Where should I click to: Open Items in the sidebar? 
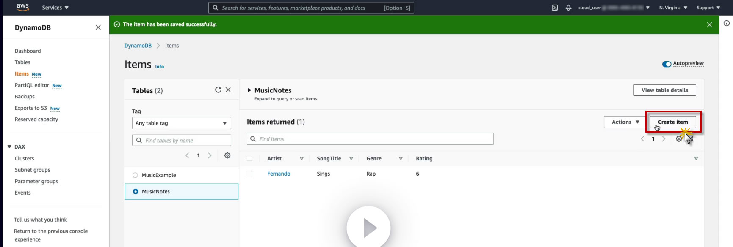click(22, 74)
